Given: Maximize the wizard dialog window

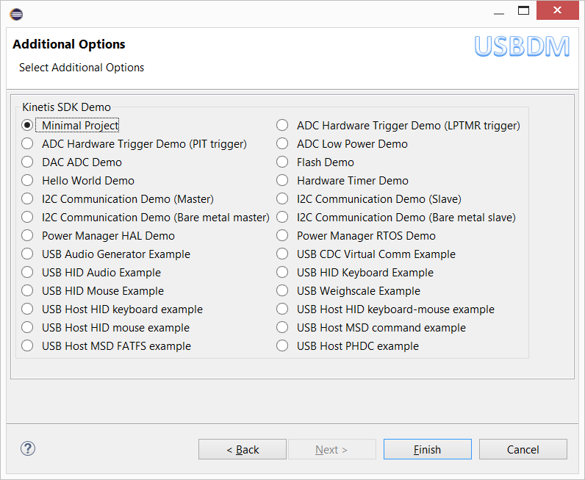Looking at the screenshot, I should point(523,11).
